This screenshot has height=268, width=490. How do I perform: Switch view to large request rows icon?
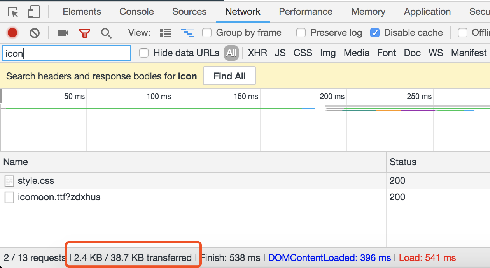click(165, 33)
